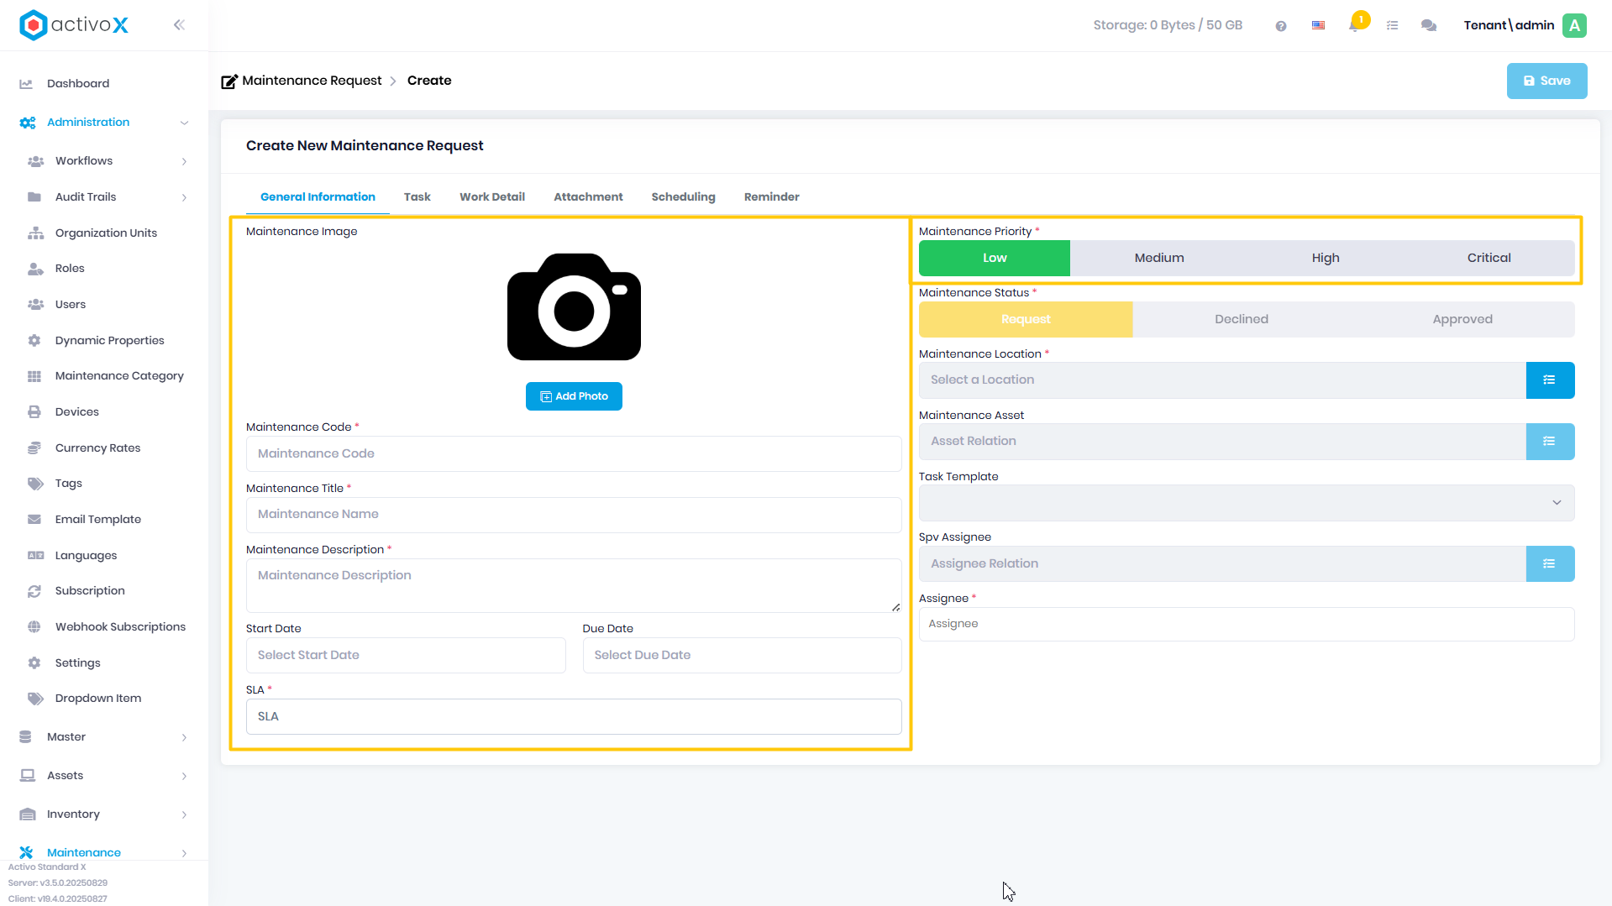Click the Email Template envelope icon

pyautogui.click(x=34, y=520)
